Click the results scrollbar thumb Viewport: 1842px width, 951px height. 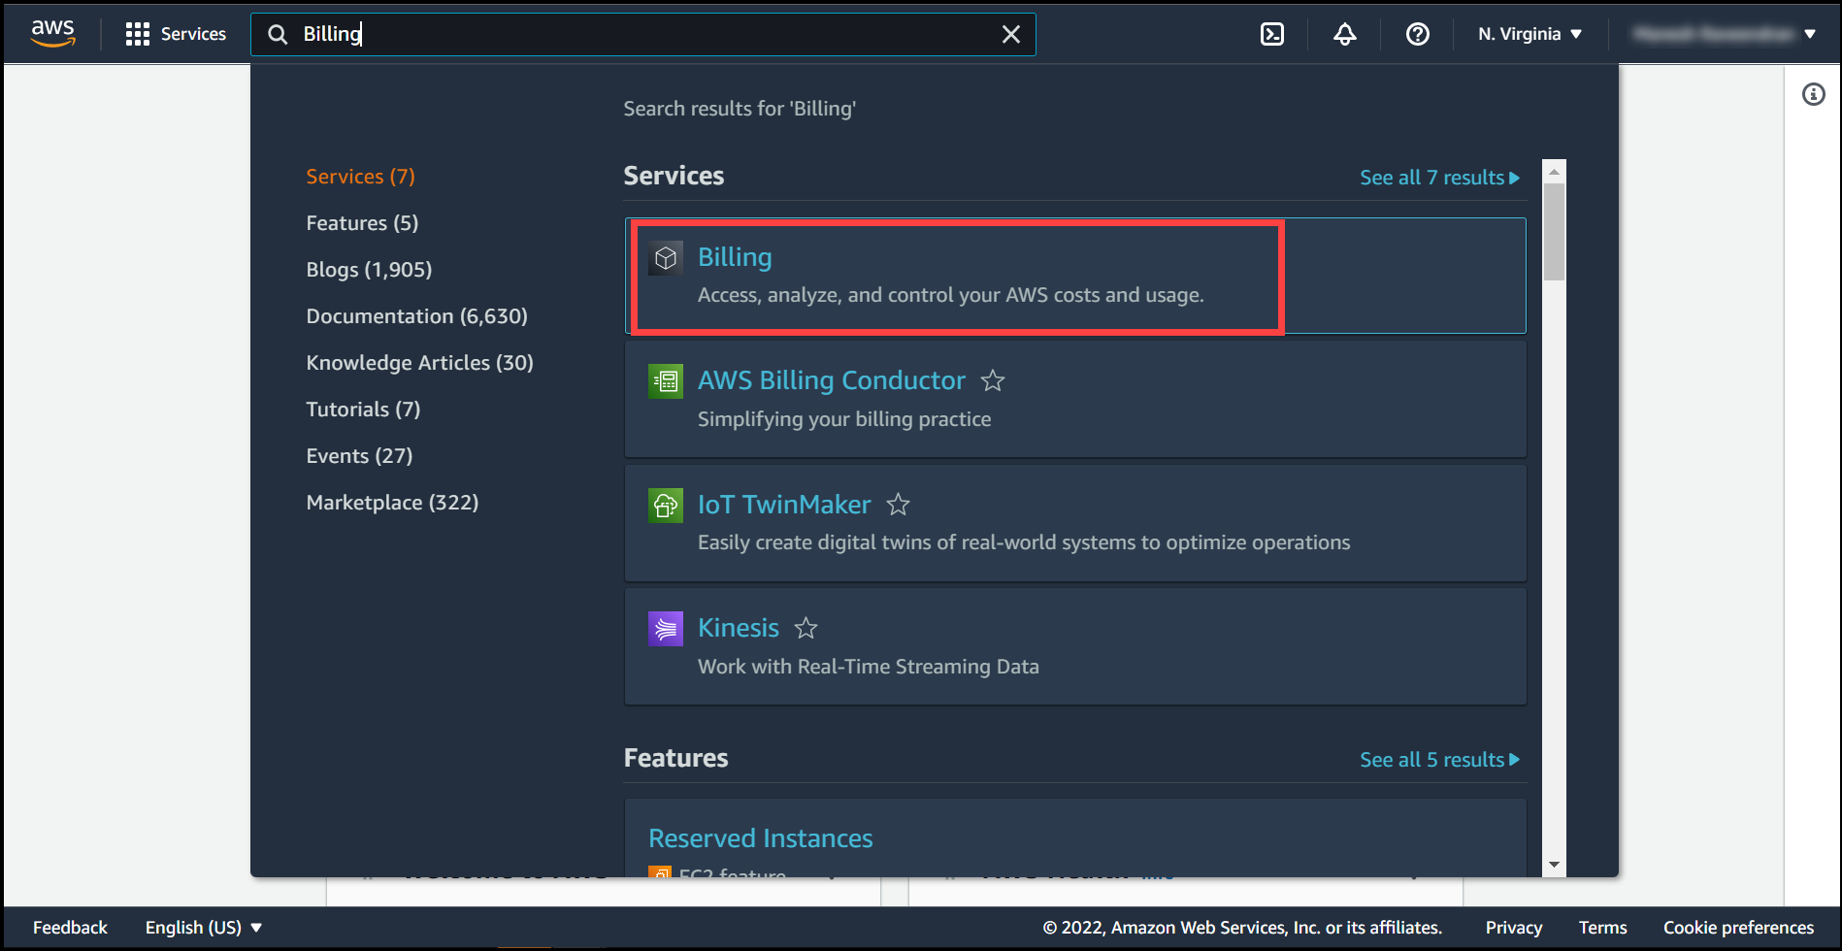click(1555, 232)
